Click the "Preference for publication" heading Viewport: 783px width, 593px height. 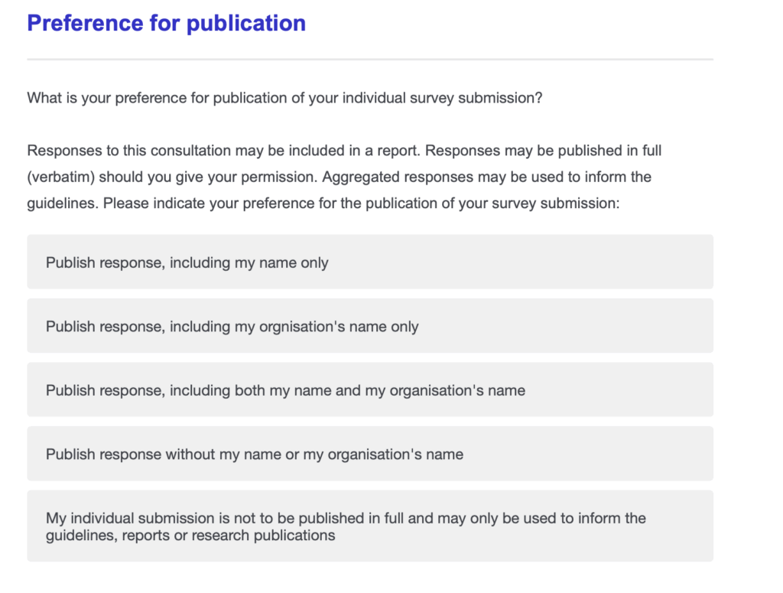click(166, 23)
